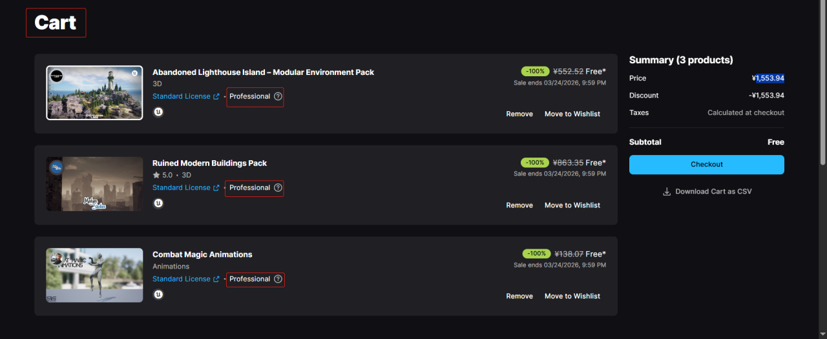The height and width of the screenshot is (339, 827).
Task: Click Unreal Engine icon under Ruined Modern Buildings
Action: 158,203
